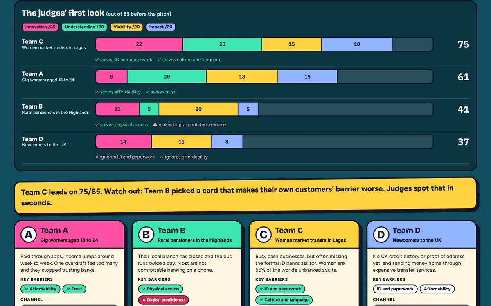Click 'makes digital confidence worse' warning
Image resolution: width=491 pixels, height=306 pixels.
(189, 124)
